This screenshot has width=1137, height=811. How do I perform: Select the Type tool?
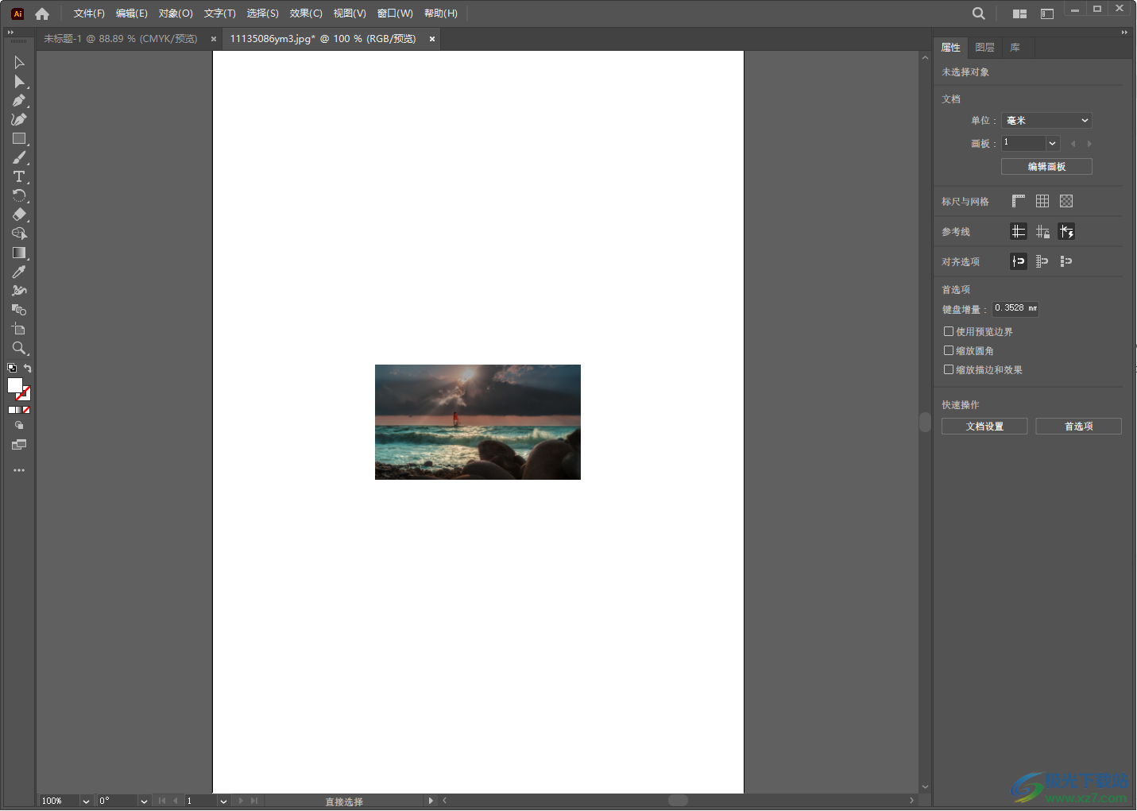coord(19,177)
